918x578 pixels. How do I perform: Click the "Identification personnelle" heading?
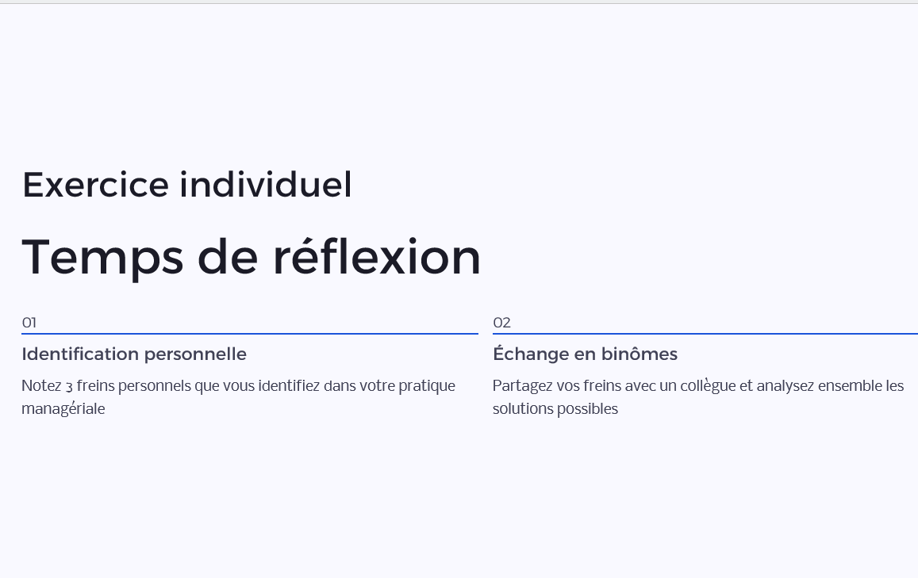coord(134,354)
